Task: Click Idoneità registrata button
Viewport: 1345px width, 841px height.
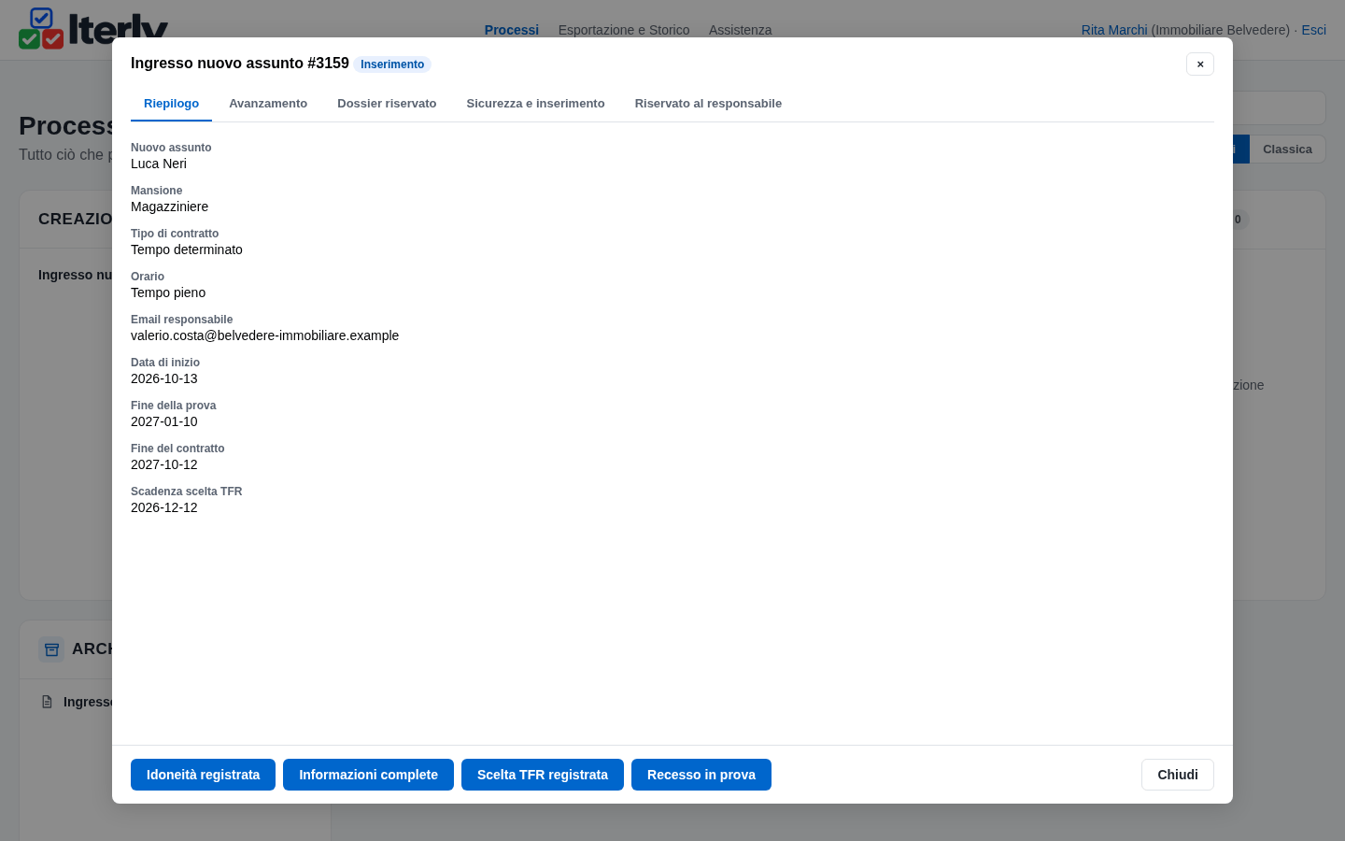Action: point(203,775)
